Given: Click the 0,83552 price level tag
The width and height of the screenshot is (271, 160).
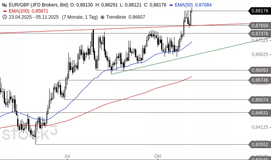Looking at the screenshot, I should coord(260,144).
